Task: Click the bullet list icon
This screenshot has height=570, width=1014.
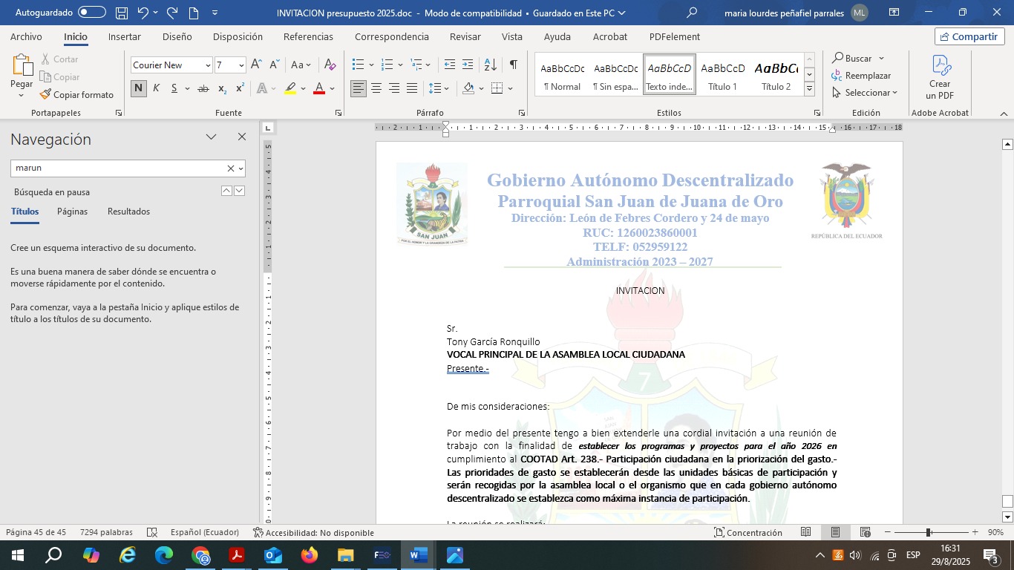Action: point(359,65)
